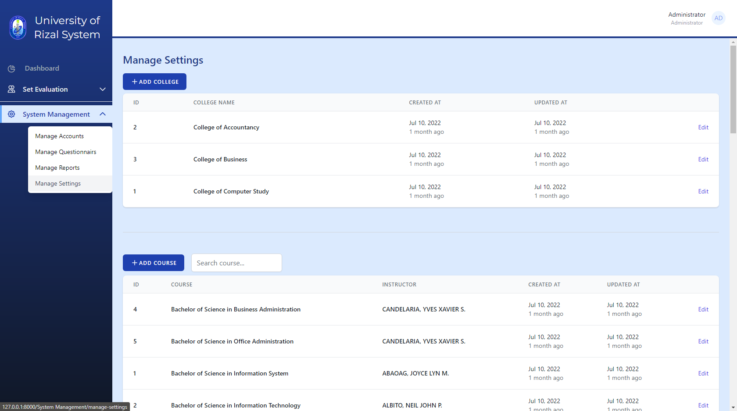This screenshot has width=737, height=411.
Task: Click the Set Evaluation users icon
Action: (11, 89)
